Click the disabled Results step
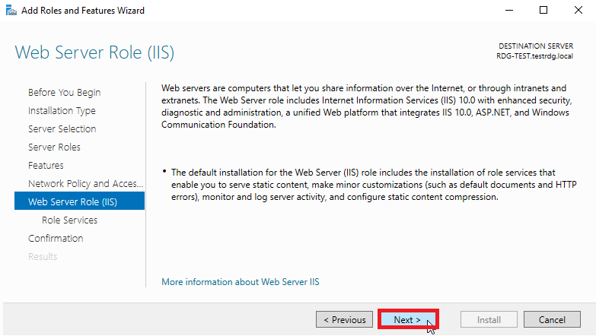596x336 pixels. tap(43, 256)
